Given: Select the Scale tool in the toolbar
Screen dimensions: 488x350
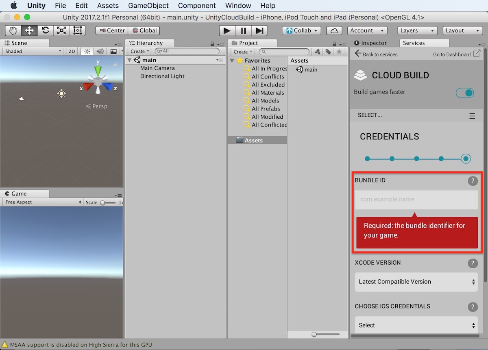Looking at the screenshot, I should tap(61, 30).
